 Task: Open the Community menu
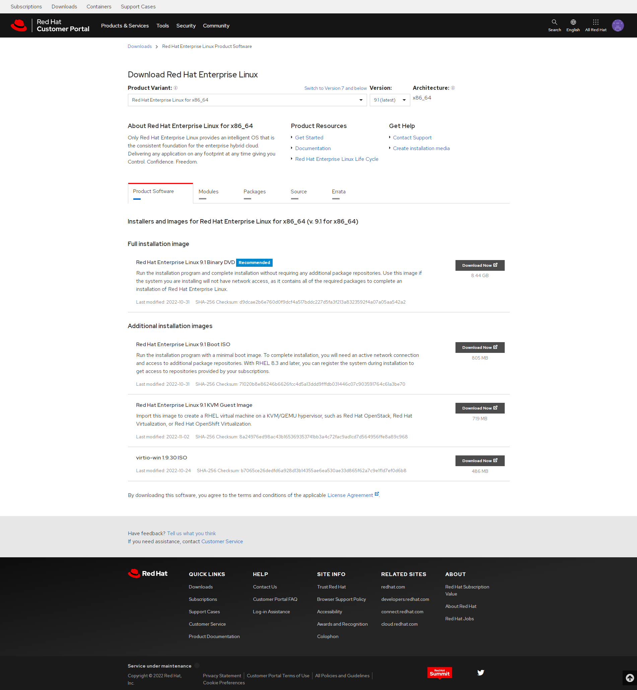click(216, 25)
